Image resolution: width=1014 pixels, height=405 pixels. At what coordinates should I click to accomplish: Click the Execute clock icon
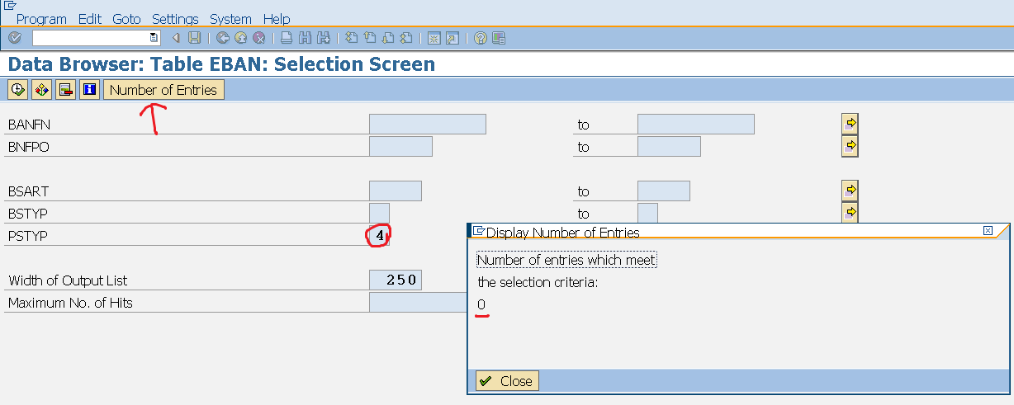click(17, 90)
